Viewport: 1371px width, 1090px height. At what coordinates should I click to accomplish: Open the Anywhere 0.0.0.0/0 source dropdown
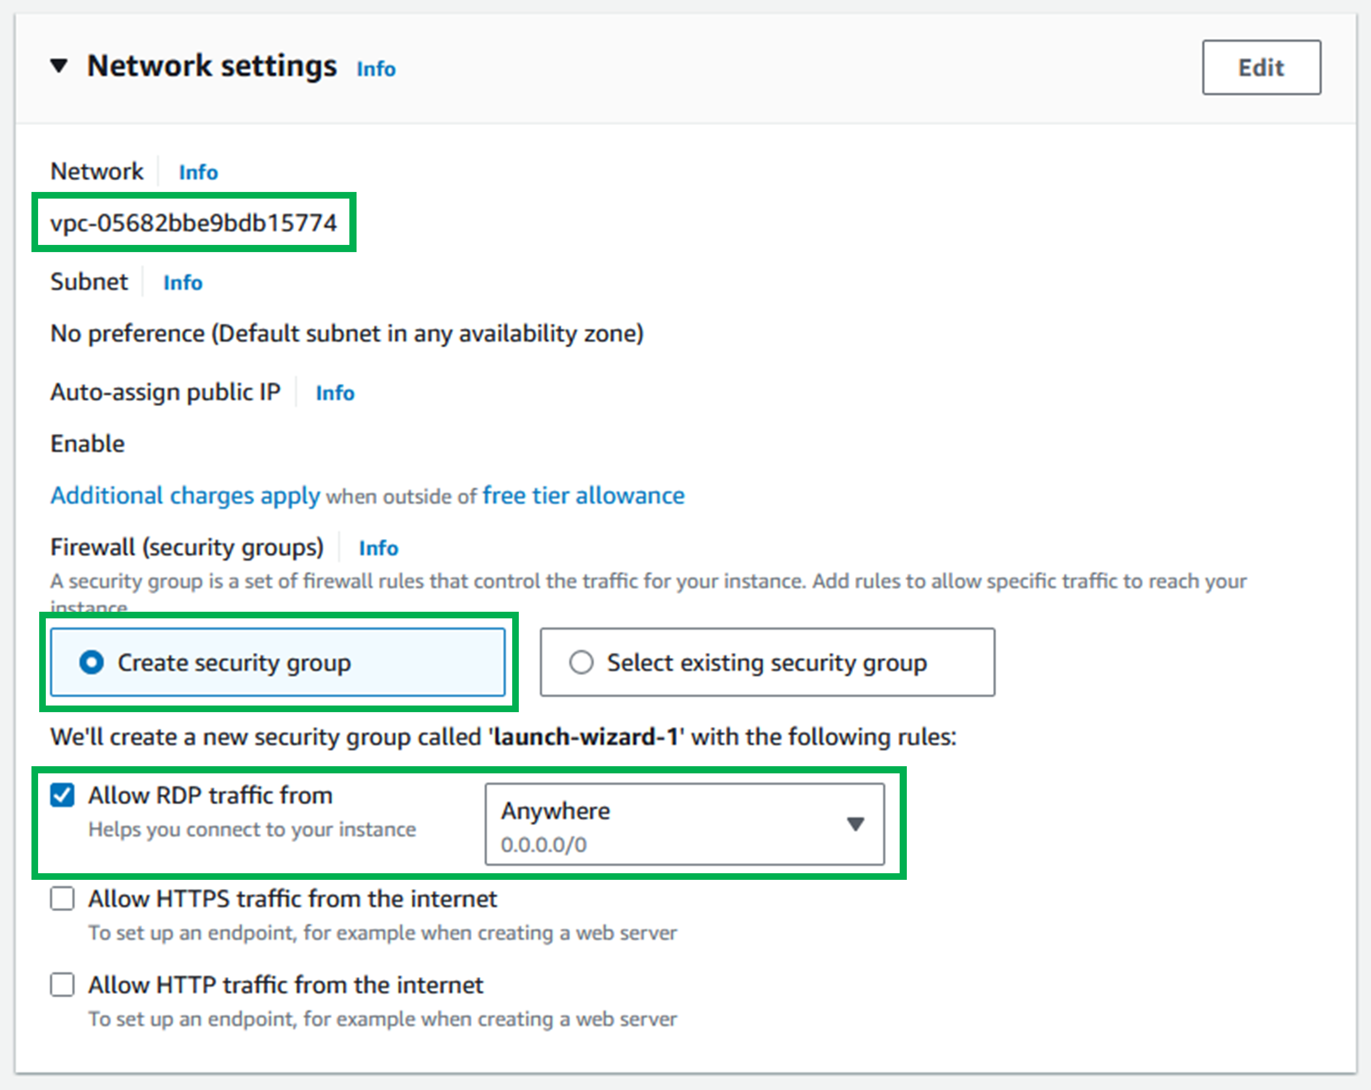click(684, 824)
